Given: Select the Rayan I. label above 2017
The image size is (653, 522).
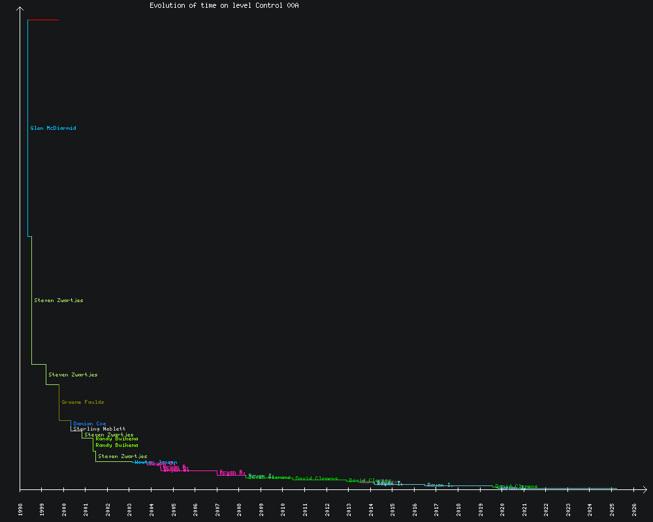Looking at the screenshot, I should (439, 485).
